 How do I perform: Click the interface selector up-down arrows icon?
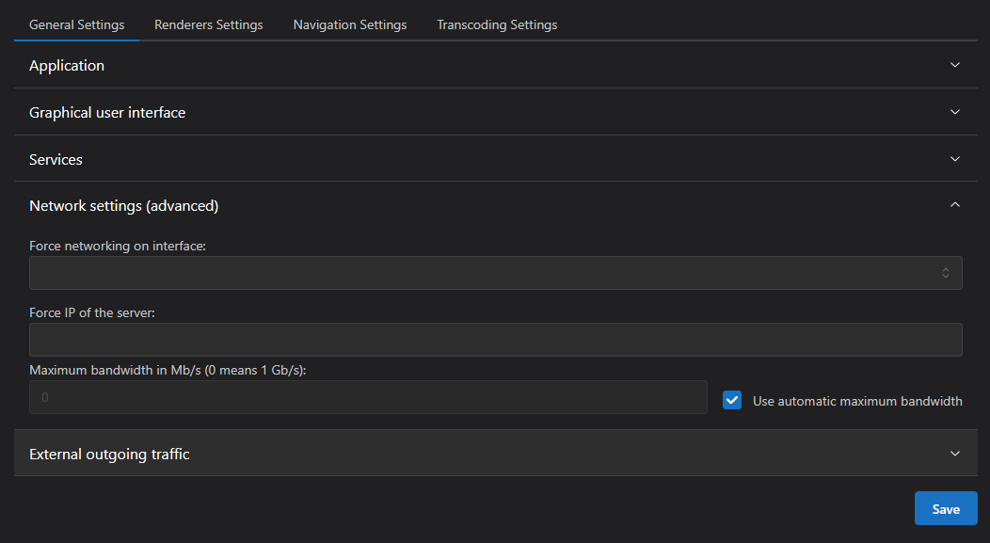(945, 273)
